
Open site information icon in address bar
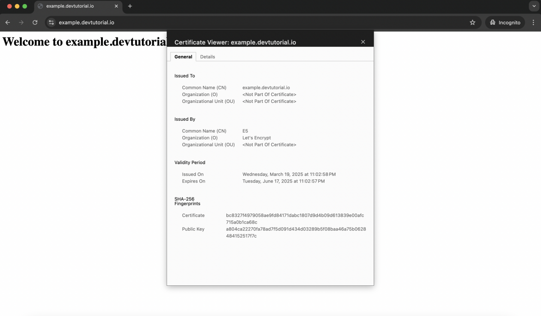point(51,23)
